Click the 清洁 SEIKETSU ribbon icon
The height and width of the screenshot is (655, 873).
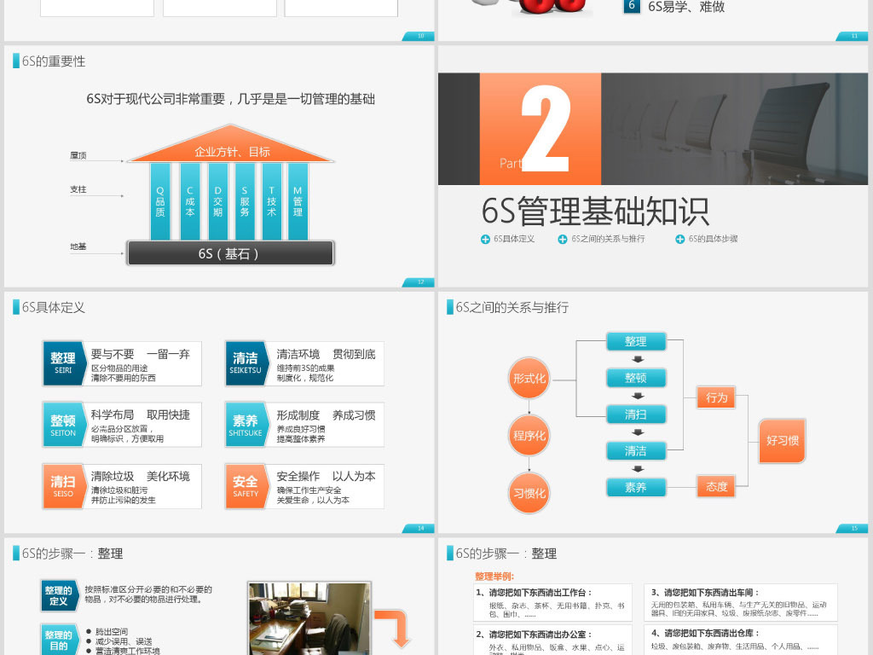coord(246,362)
